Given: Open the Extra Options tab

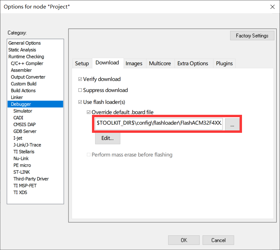Looking at the screenshot, I should click(x=192, y=64).
